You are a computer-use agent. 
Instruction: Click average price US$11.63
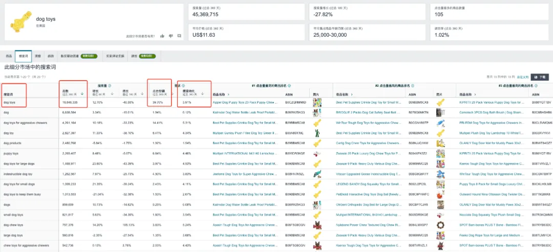point(204,35)
